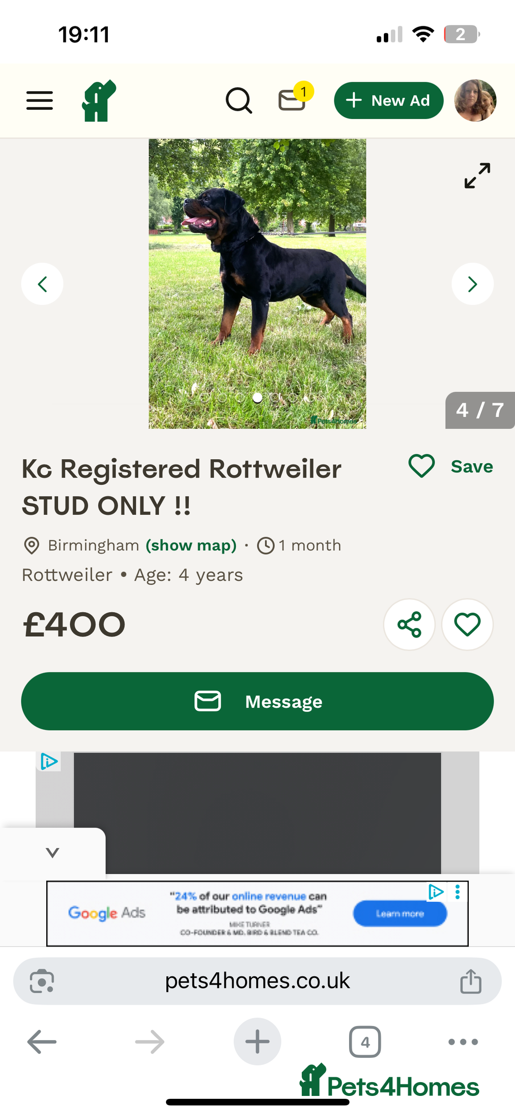Show Birmingham location on map

tap(191, 545)
